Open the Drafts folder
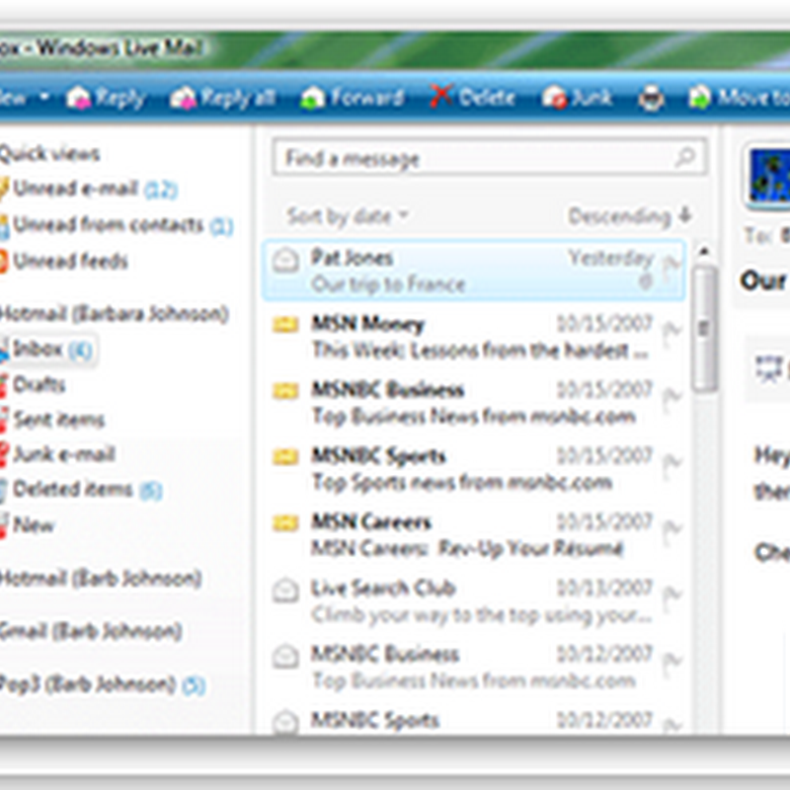Screen dimensions: 790x790 (34, 385)
